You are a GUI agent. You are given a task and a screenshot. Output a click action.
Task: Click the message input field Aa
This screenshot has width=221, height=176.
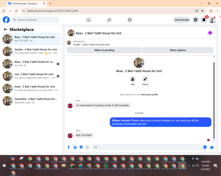[x=147, y=147]
